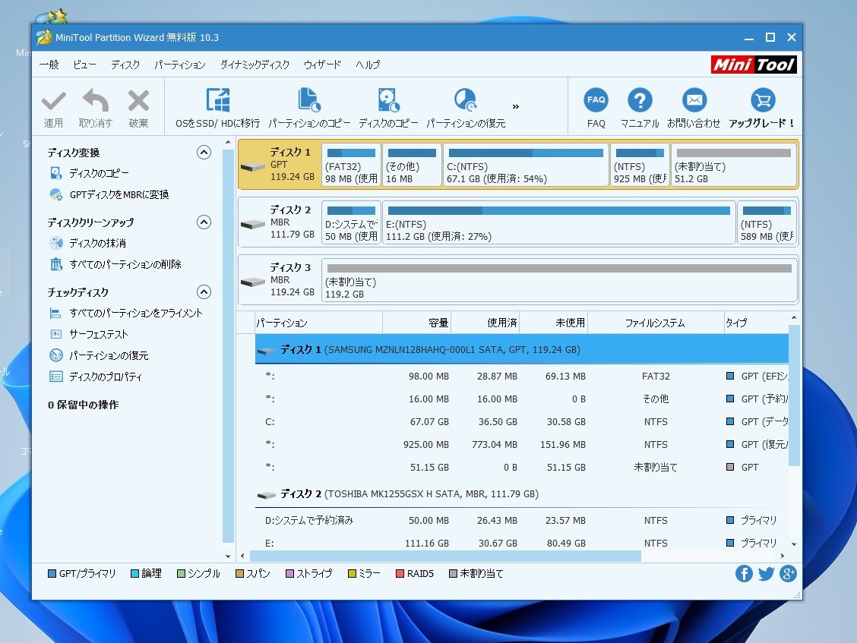Image resolution: width=857 pixels, height=643 pixels.
Task: Collapse the チェックディスク section
Action: pyautogui.click(x=204, y=292)
